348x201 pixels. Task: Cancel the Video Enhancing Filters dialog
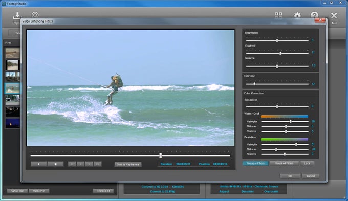point(311,176)
